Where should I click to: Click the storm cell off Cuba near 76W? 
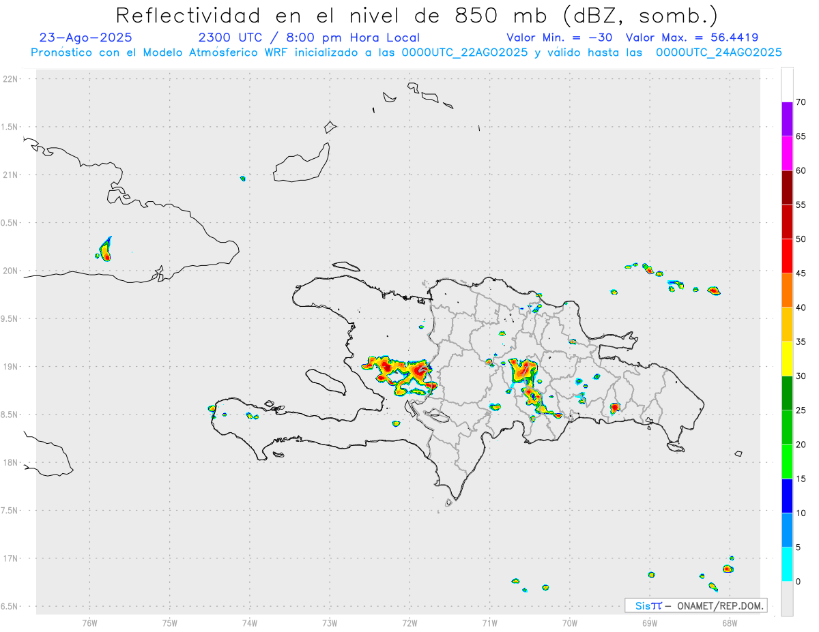105,250
